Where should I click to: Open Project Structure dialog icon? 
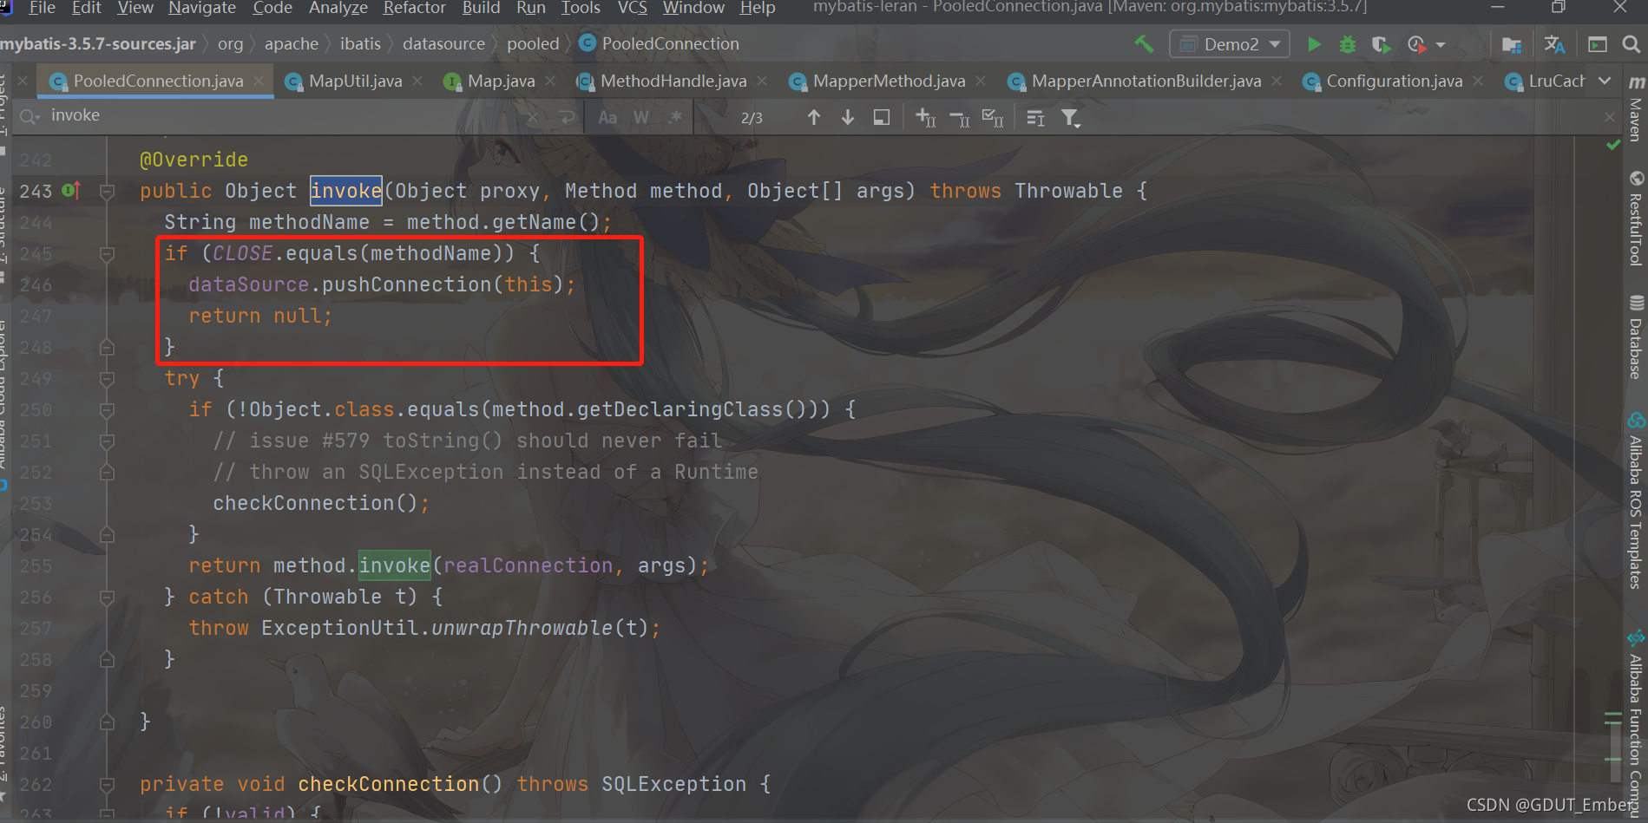coord(1511,44)
